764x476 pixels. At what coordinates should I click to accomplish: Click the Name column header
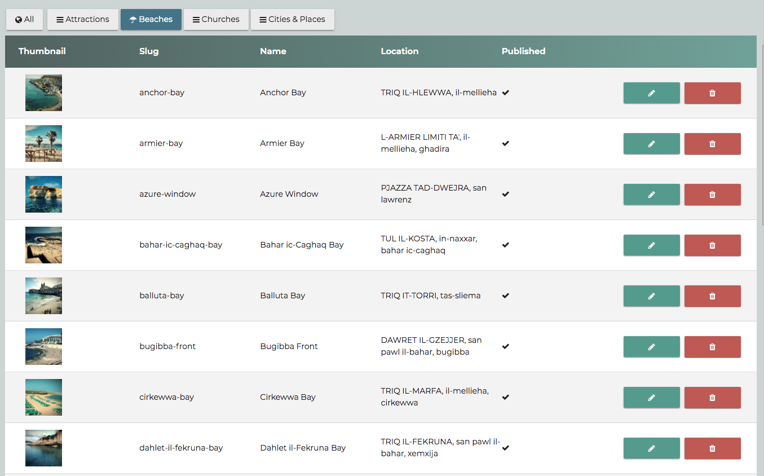point(273,51)
